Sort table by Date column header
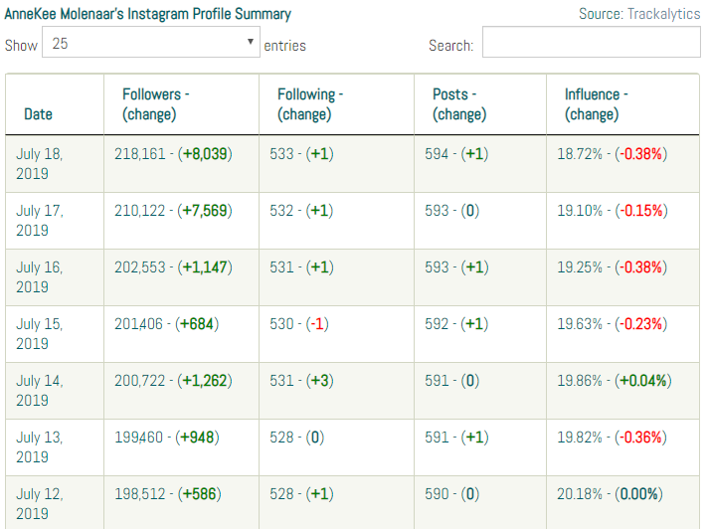 [x=38, y=113]
